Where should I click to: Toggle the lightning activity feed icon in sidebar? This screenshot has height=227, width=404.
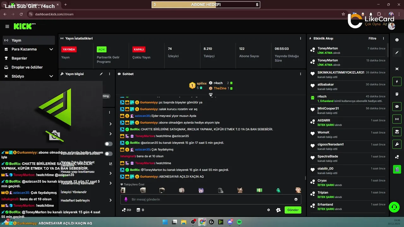click(397, 81)
